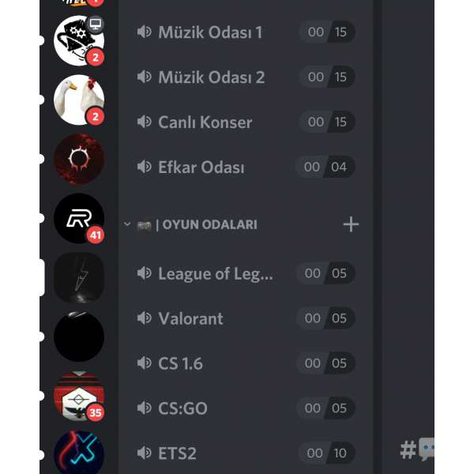Add a channel to OYUN ODALARI category
Viewport: 474px width, 474px height.
351,224
